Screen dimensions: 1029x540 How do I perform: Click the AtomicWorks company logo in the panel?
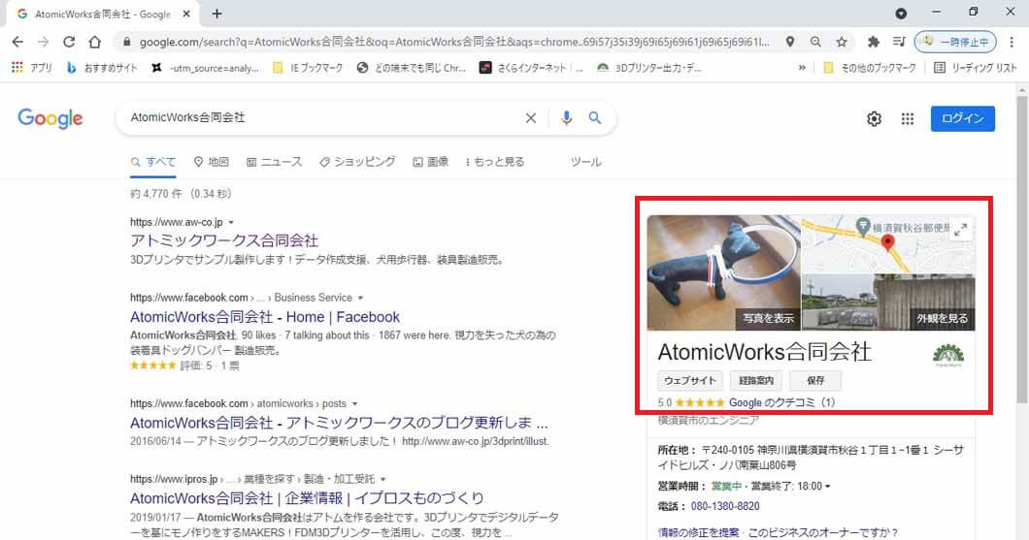point(948,355)
